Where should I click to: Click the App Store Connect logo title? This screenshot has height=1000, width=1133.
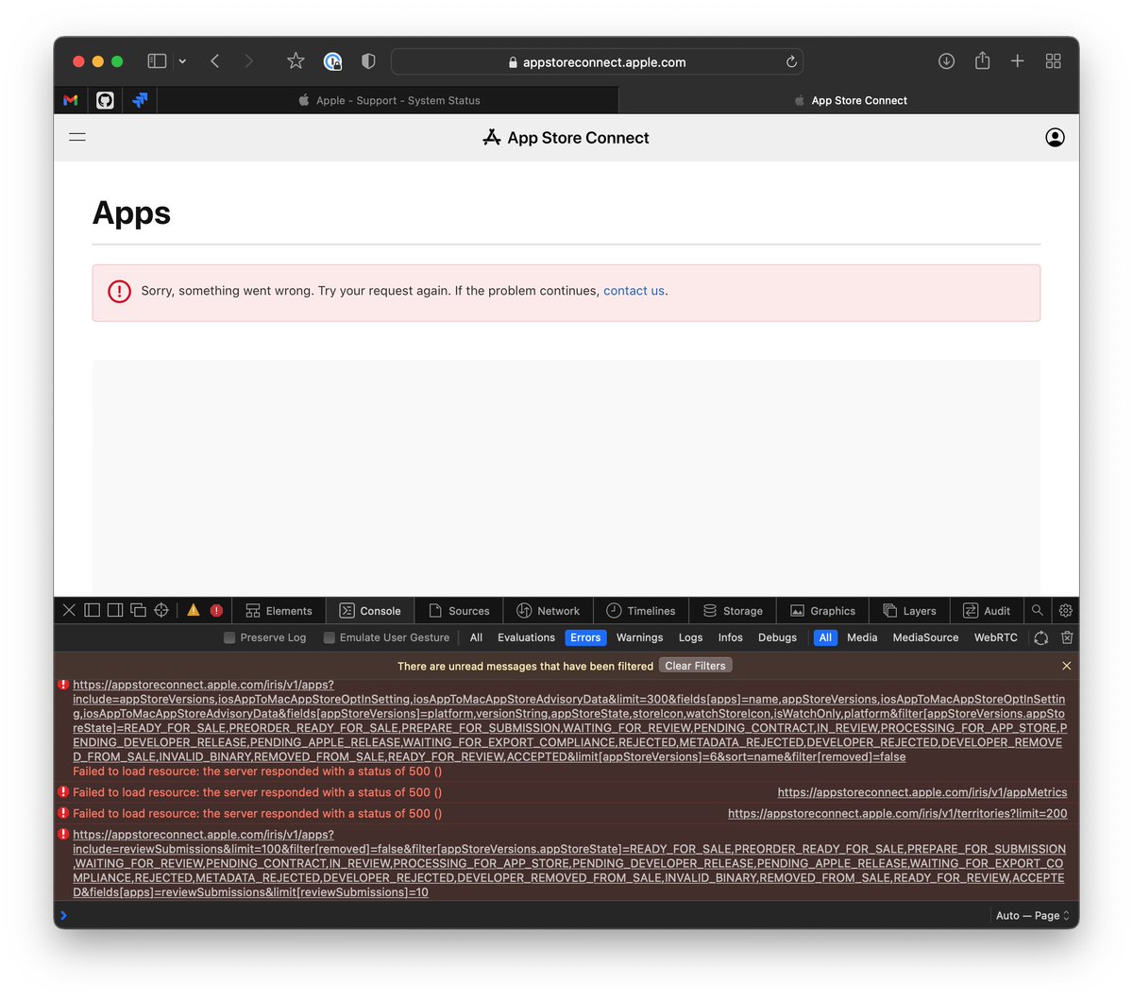pyautogui.click(x=566, y=138)
